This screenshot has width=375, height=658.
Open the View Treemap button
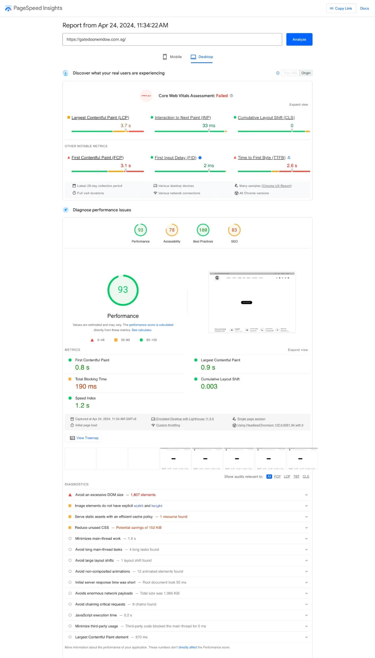pos(84,438)
